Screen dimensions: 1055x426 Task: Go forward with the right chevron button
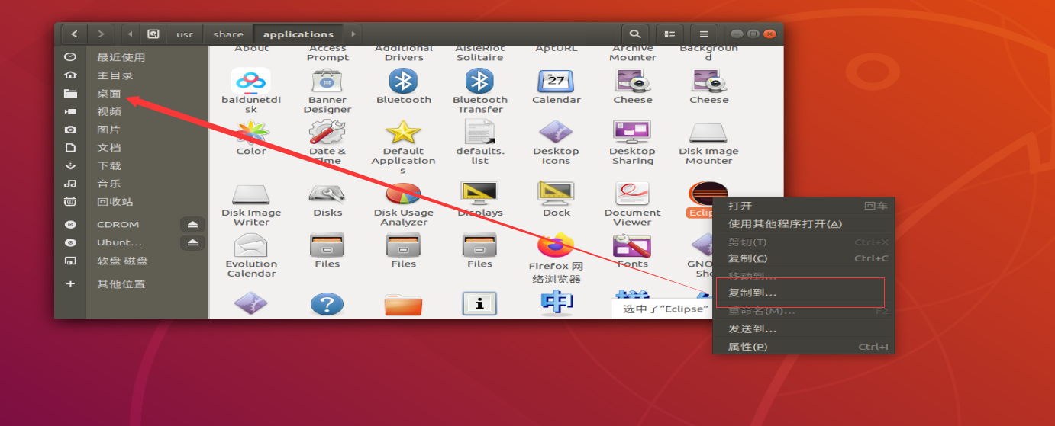101,34
